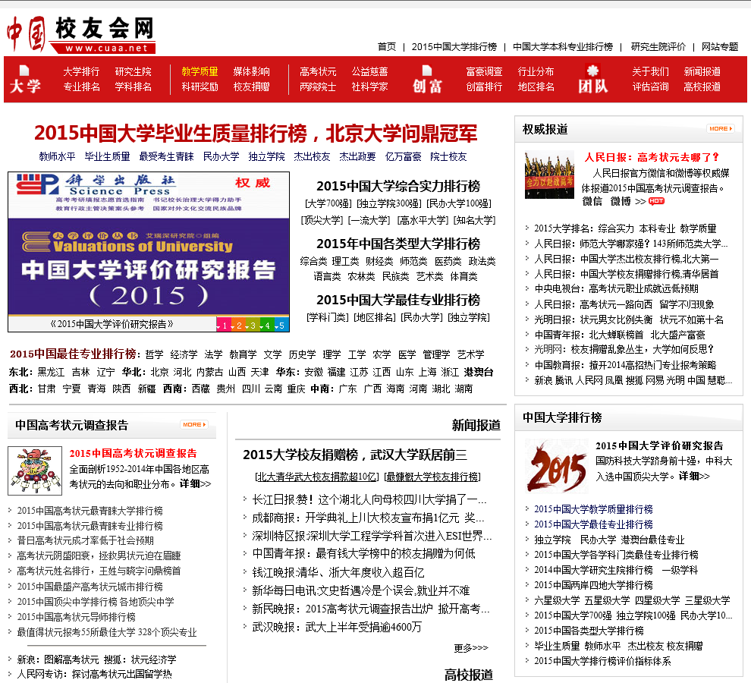Click 管理学 subject link
Viewport: 751px width, 683px height.
436,354
